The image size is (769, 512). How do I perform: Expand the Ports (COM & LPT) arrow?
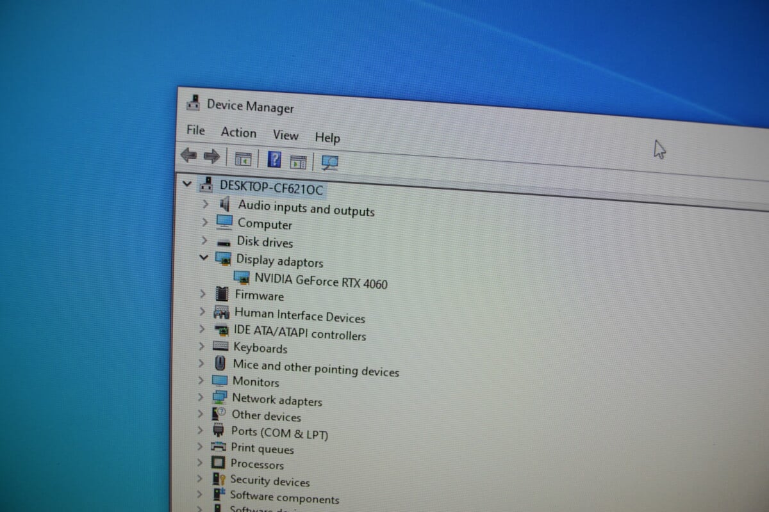click(200, 429)
